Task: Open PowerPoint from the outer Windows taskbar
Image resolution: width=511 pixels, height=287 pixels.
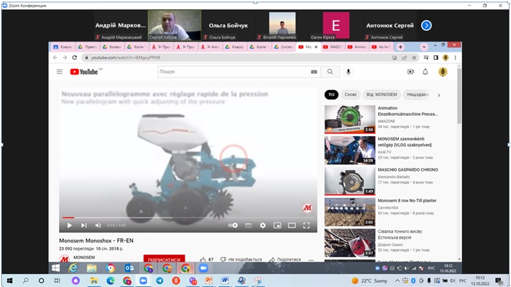Action: coord(209,280)
